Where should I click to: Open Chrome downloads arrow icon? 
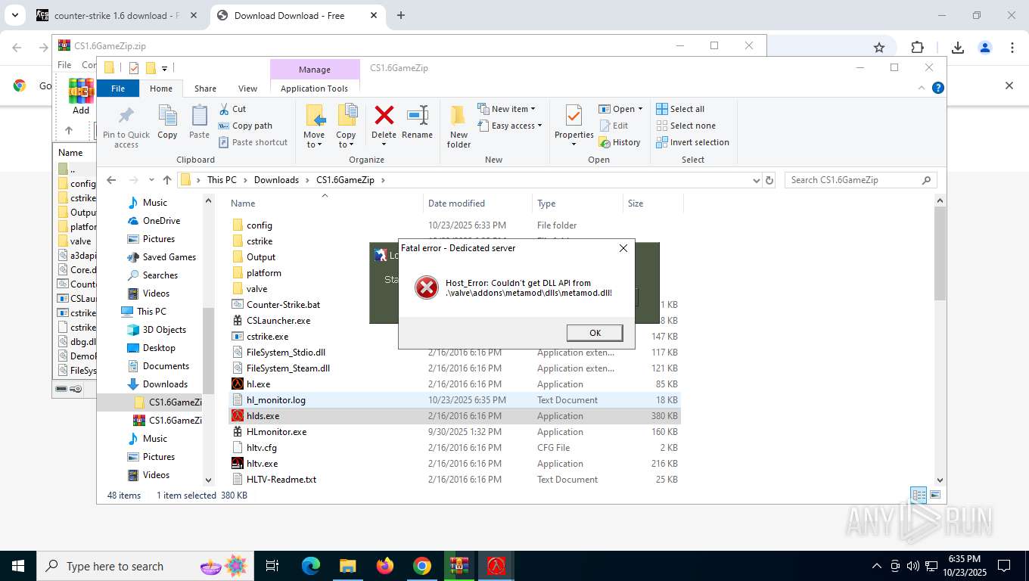tap(958, 47)
